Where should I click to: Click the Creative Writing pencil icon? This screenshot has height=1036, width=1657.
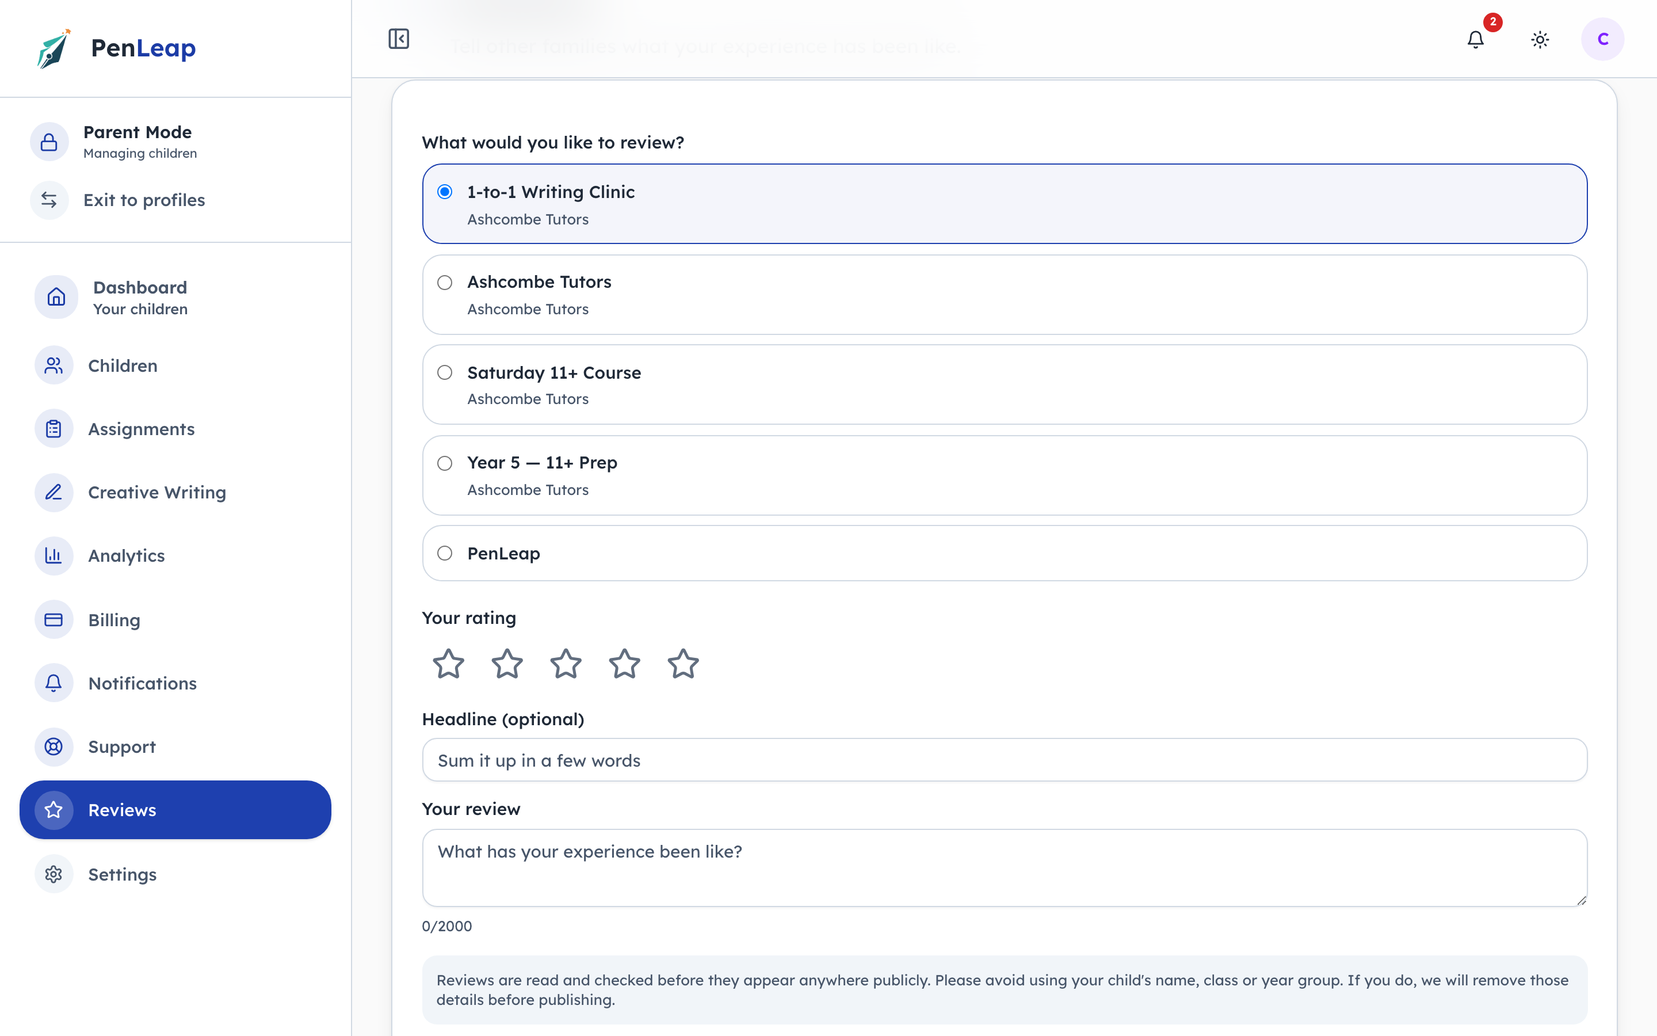pos(54,492)
